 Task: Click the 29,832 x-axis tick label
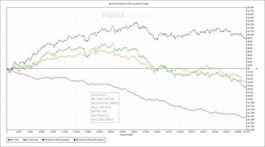[157, 132]
